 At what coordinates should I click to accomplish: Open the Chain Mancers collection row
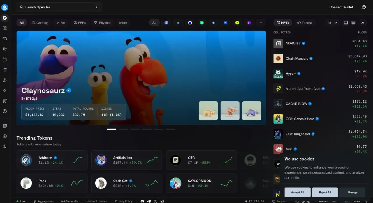coord(320,58)
